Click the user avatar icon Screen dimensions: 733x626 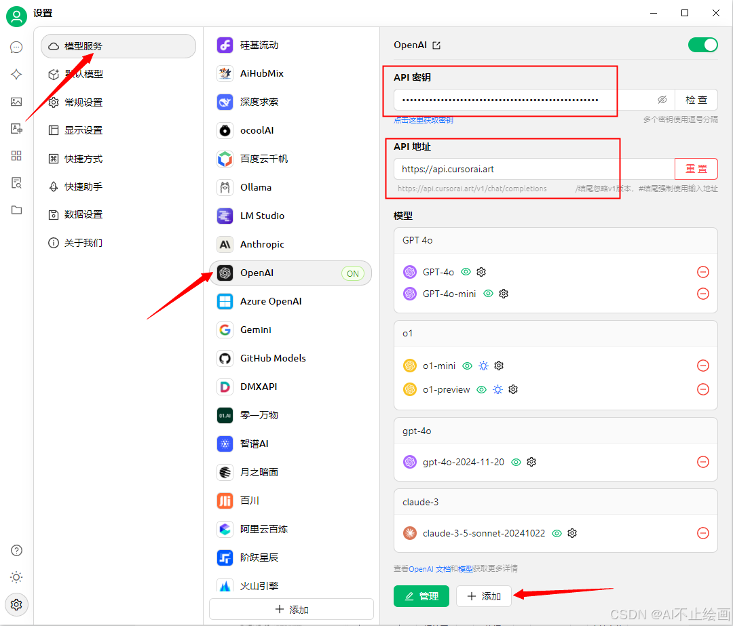point(16,16)
